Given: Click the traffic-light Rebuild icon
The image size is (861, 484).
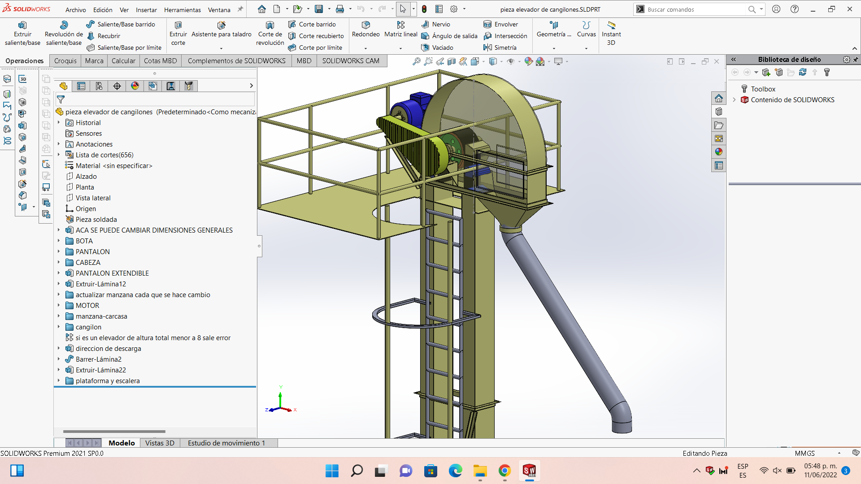Looking at the screenshot, I should [x=424, y=9].
